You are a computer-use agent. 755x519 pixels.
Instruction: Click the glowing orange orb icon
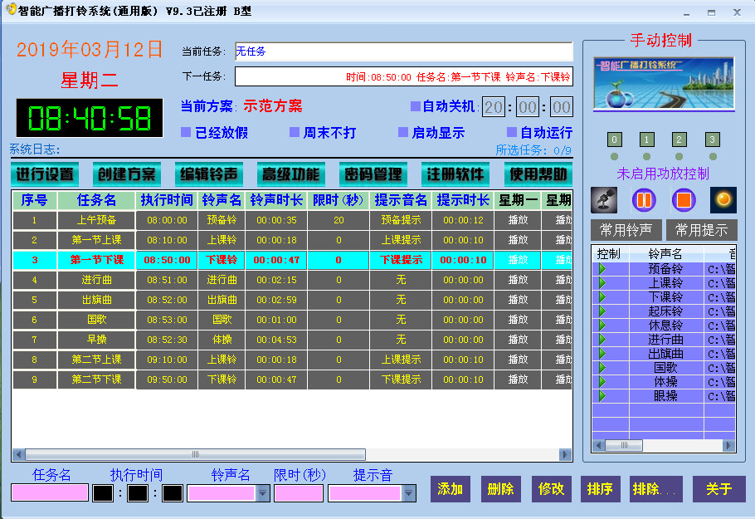tap(723, 199)
